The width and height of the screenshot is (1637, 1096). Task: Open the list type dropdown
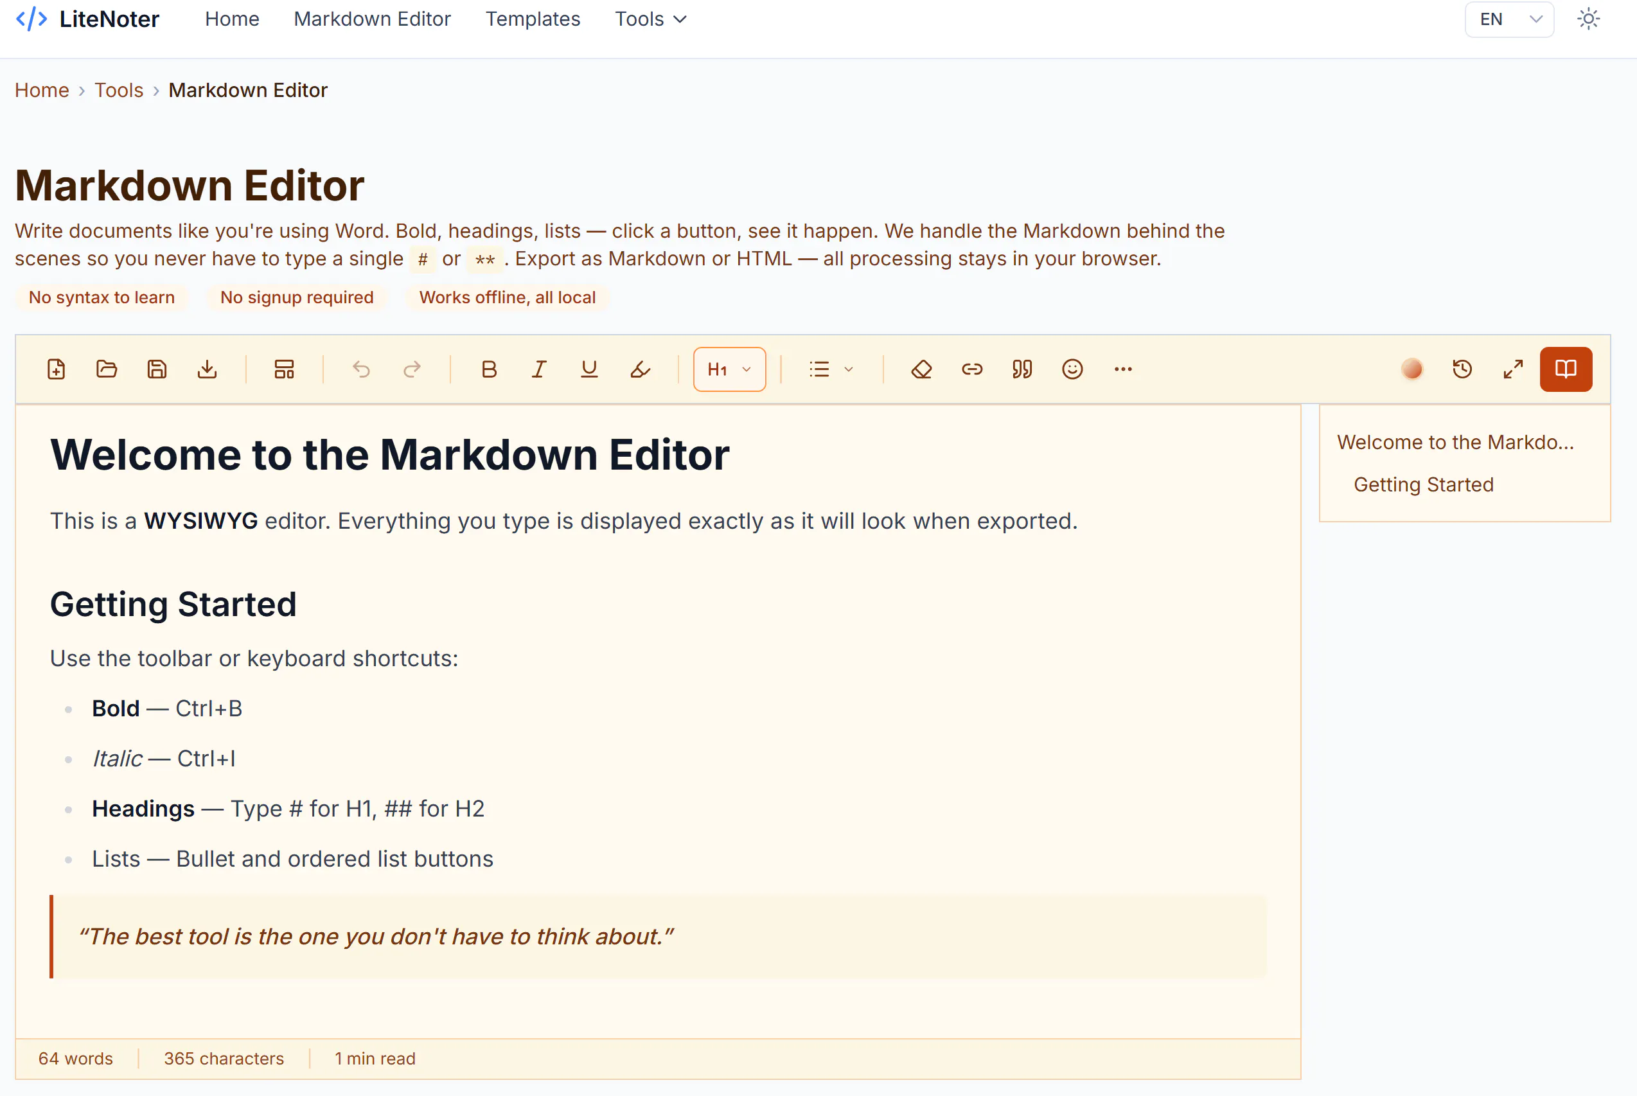pyautogui.click(x=831, y=369)
